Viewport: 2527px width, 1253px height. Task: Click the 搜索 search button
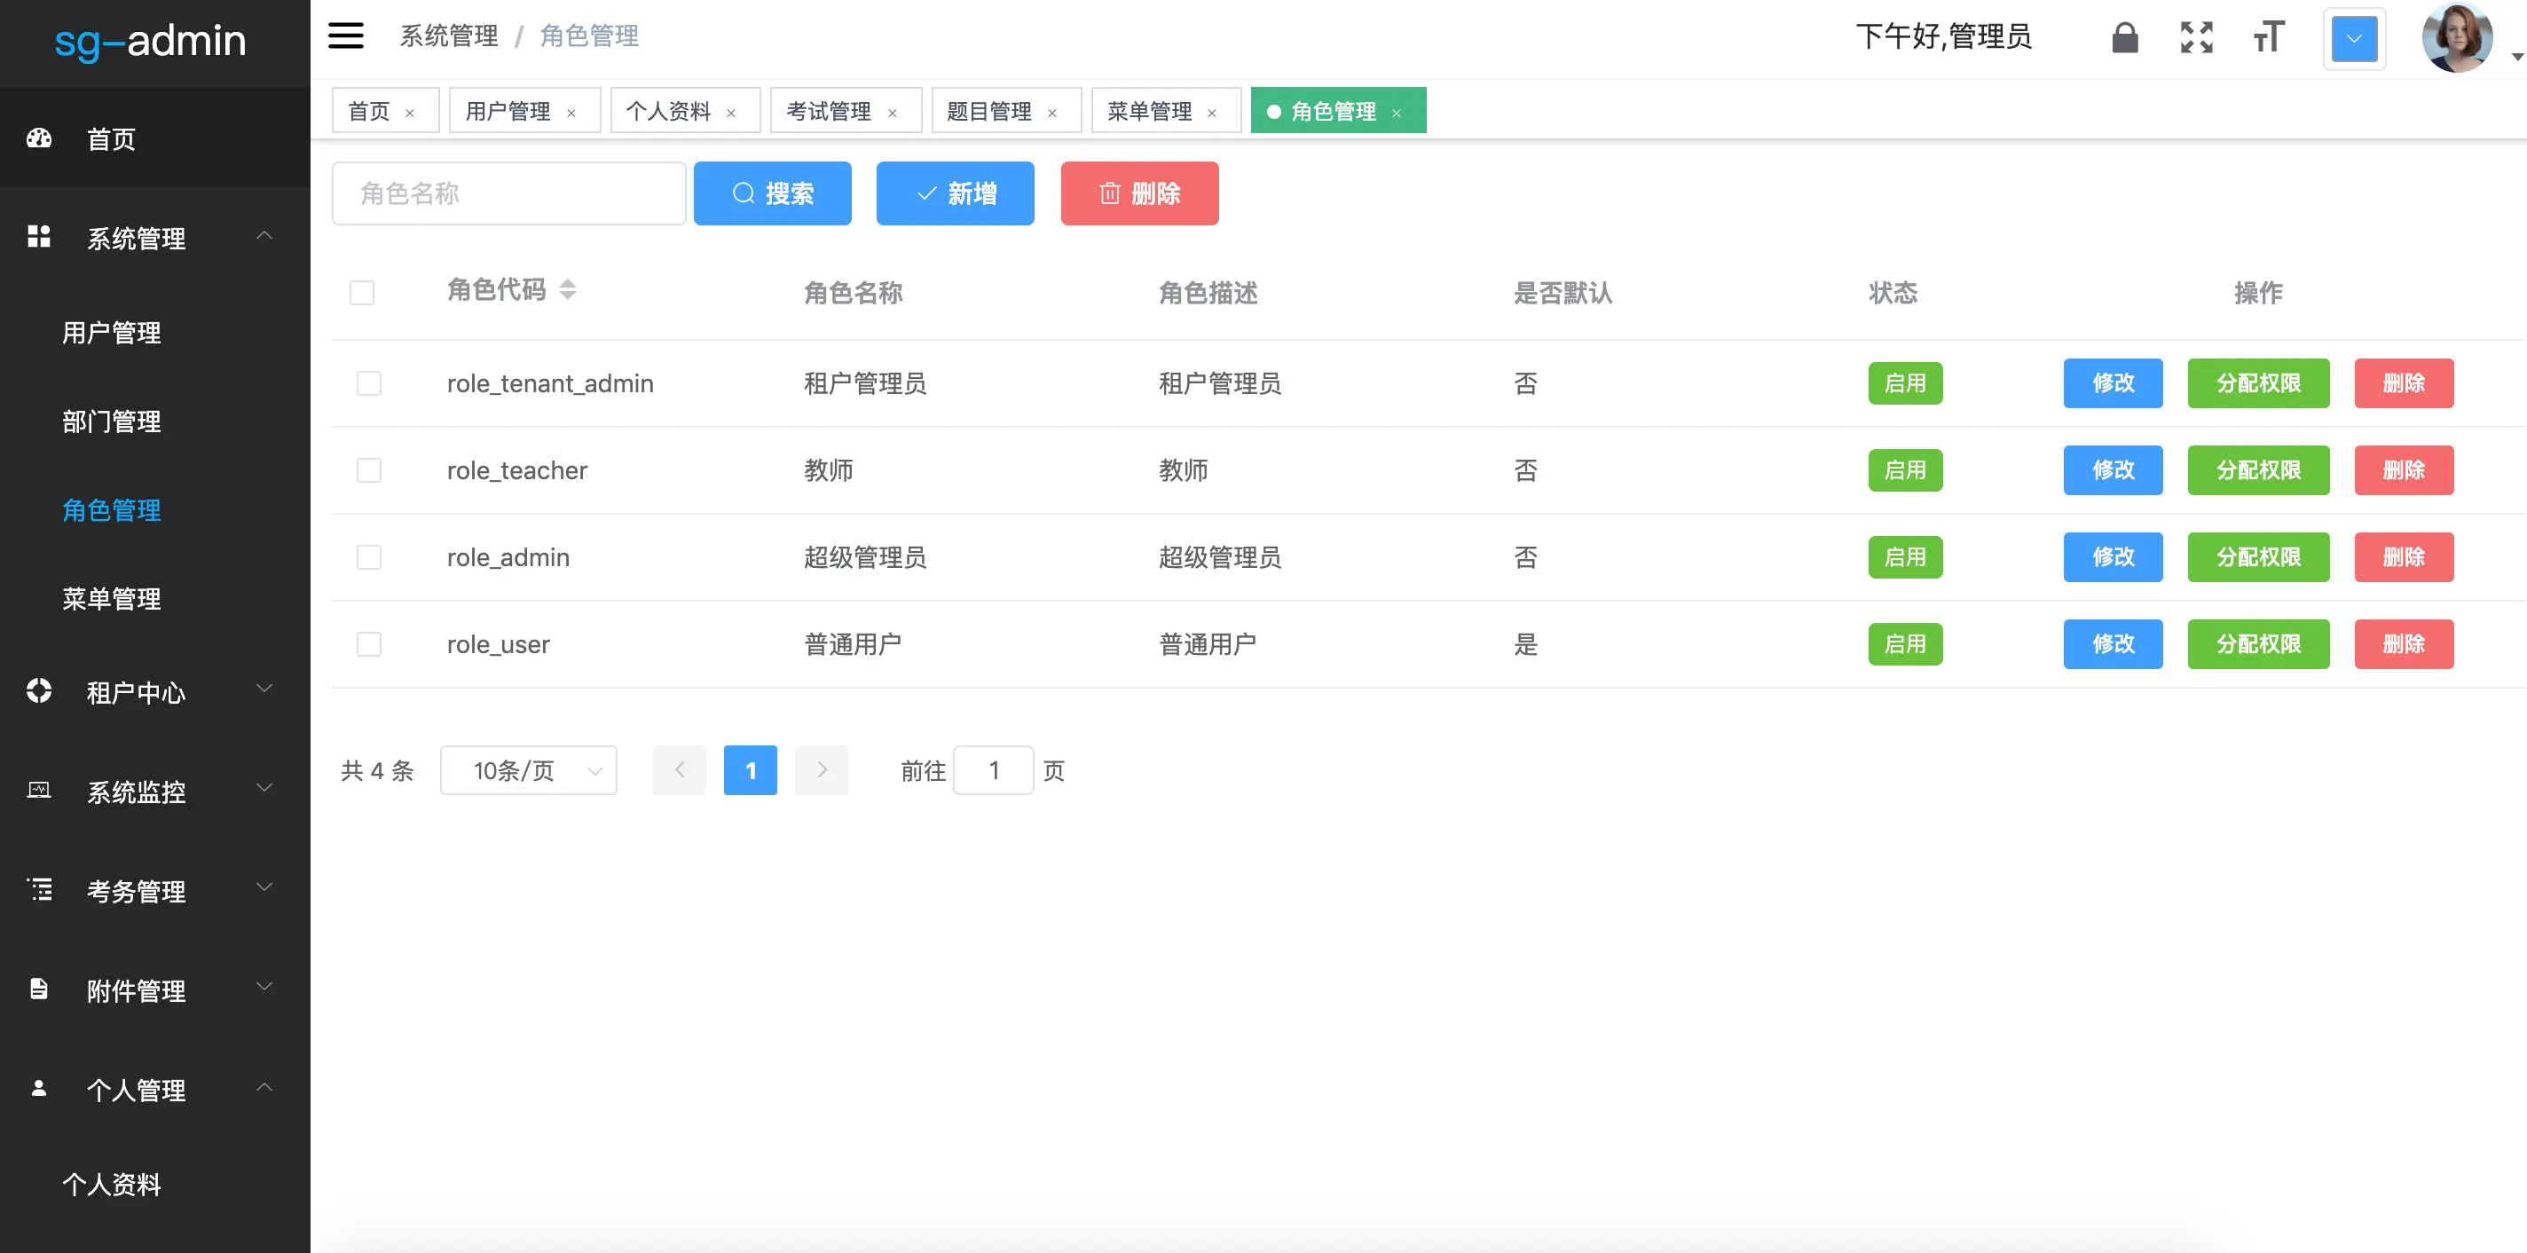[772, 193]
